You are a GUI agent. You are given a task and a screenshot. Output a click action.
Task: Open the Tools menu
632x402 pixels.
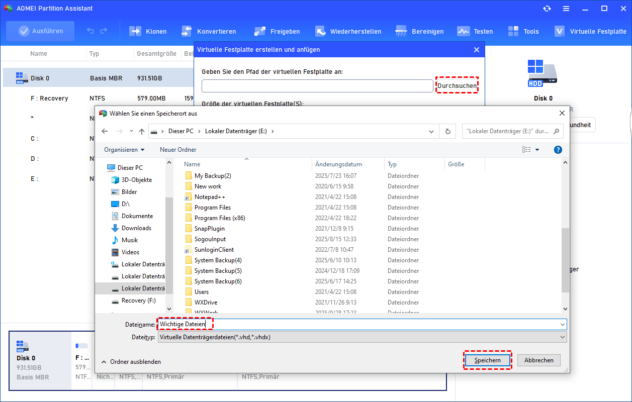pos(523,31)
